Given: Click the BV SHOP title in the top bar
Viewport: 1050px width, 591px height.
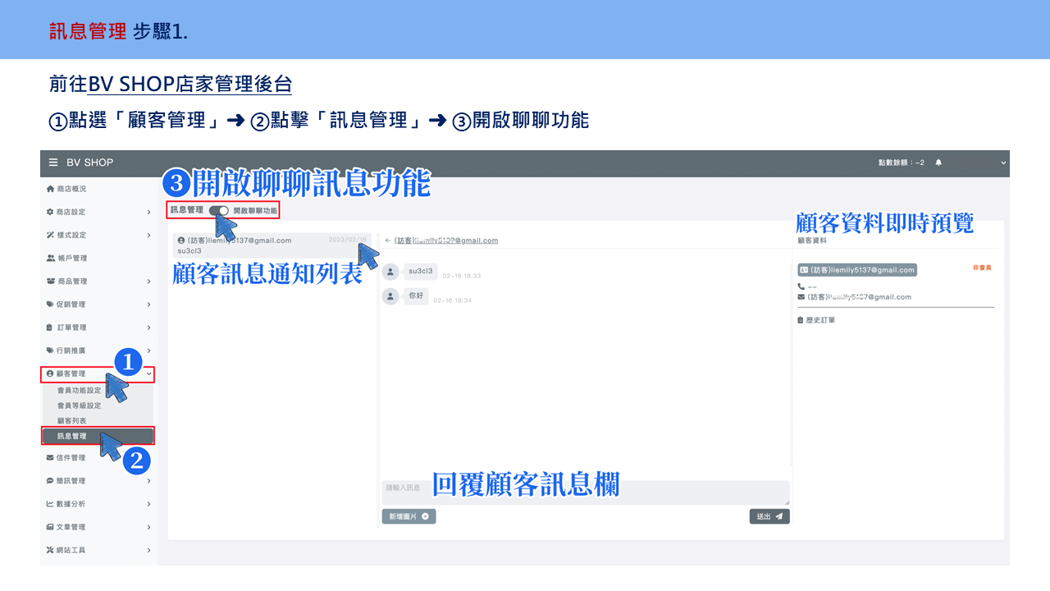Looking at the screenshot, I should (x=89, y=163).
